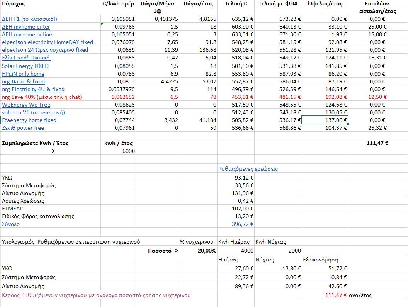The image size is (408, 307).
Task: Select the red value 481,15 €
Action: 278,97
